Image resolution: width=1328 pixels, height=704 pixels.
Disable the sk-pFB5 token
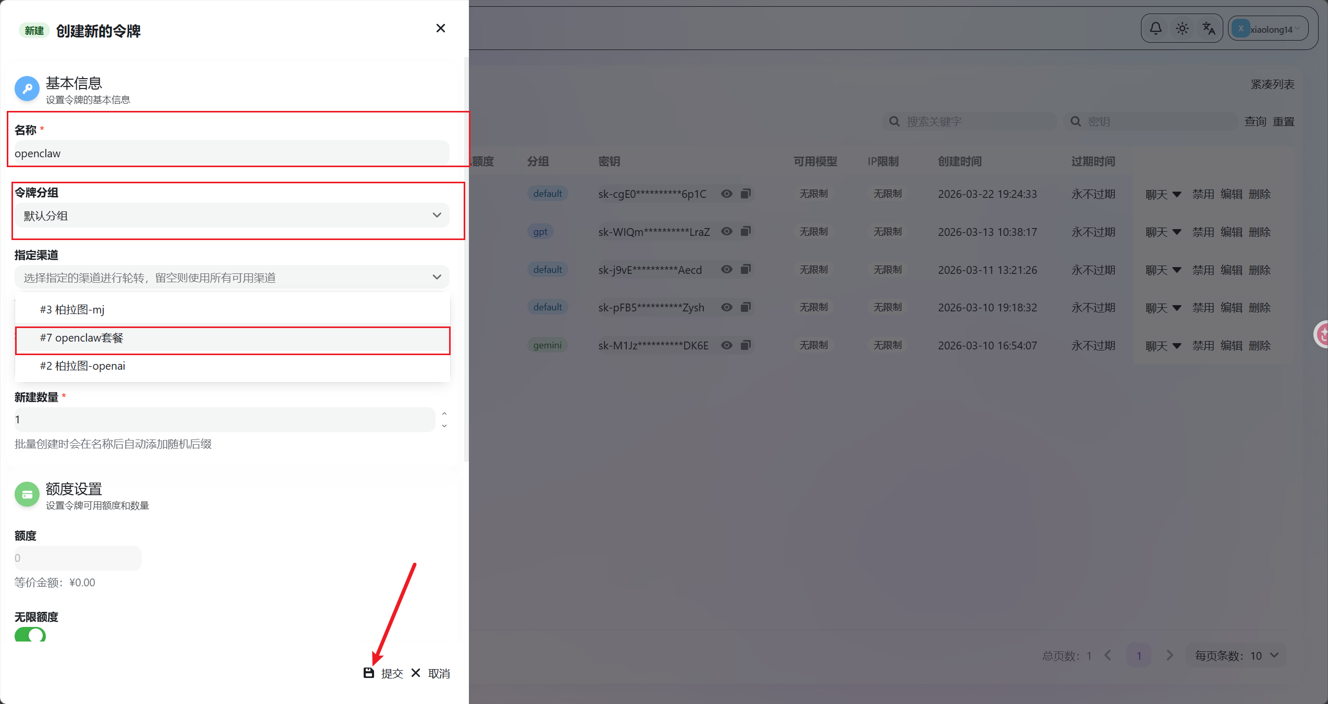[x=1203, y=308]
